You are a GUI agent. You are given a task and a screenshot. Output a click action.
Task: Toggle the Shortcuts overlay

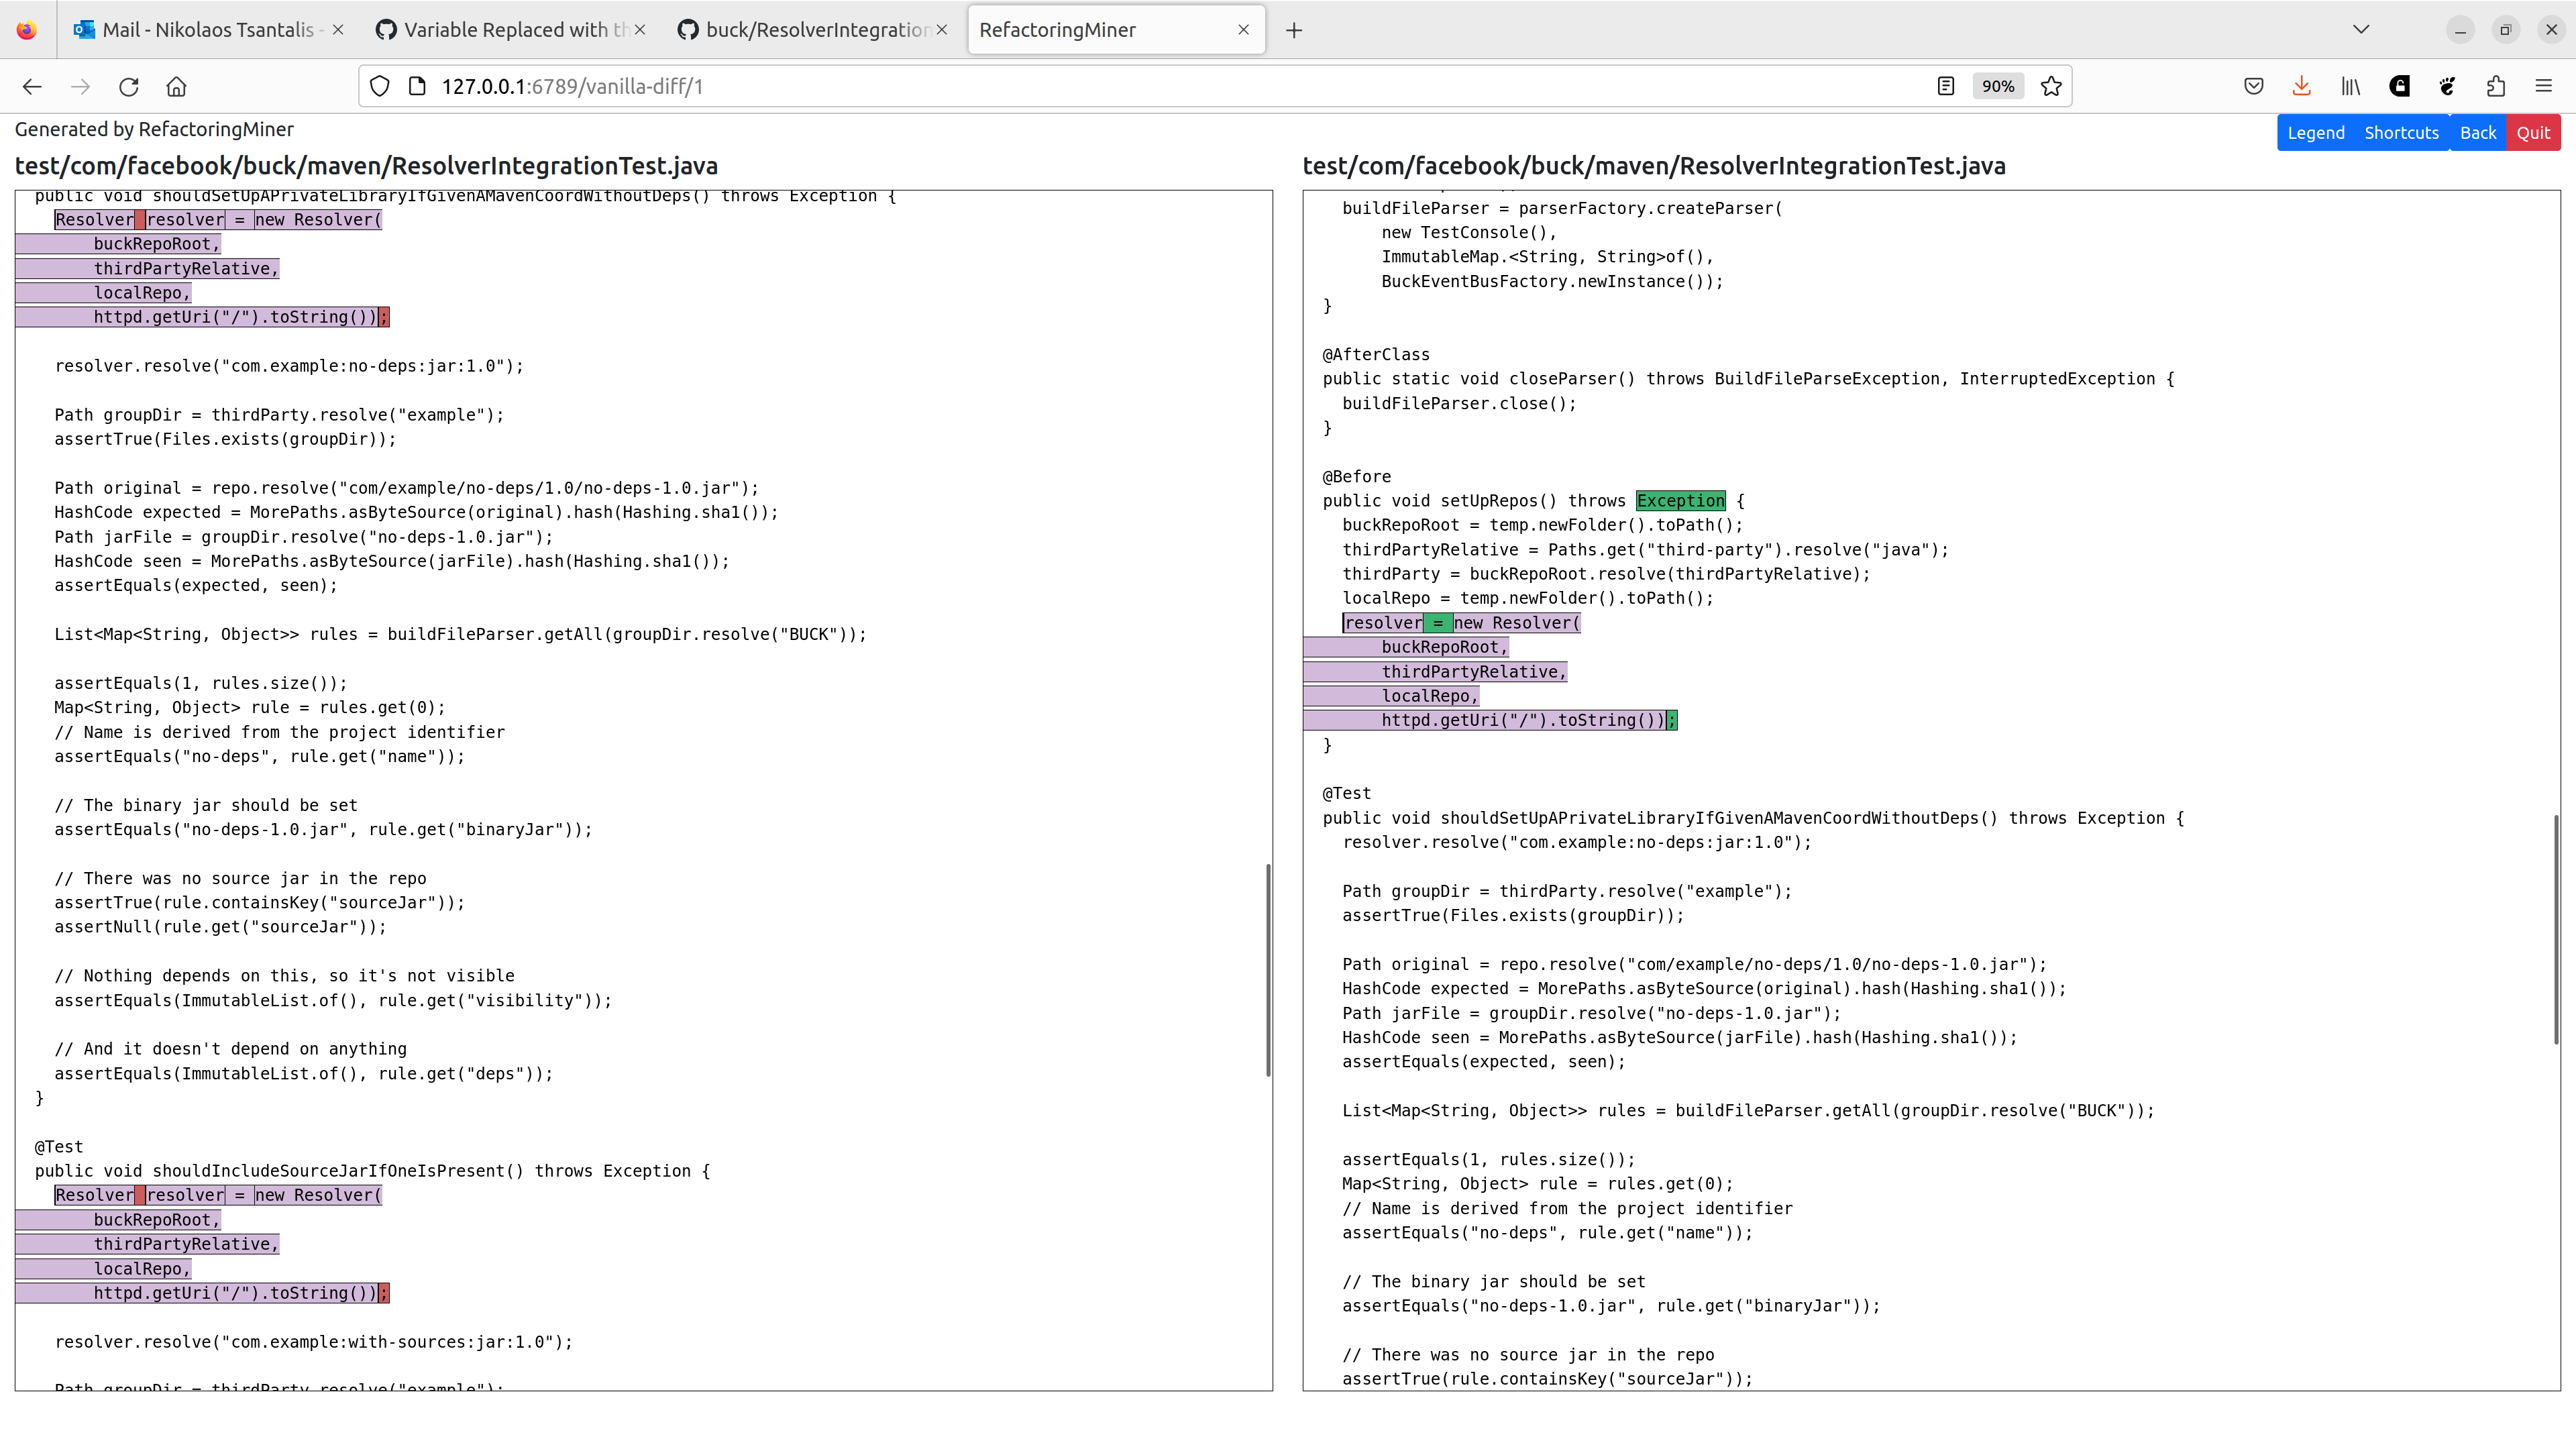click(x=2401, y=132)
